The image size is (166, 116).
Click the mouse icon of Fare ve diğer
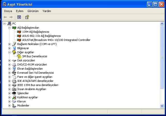pyautogui.click(x=14, y=77)
